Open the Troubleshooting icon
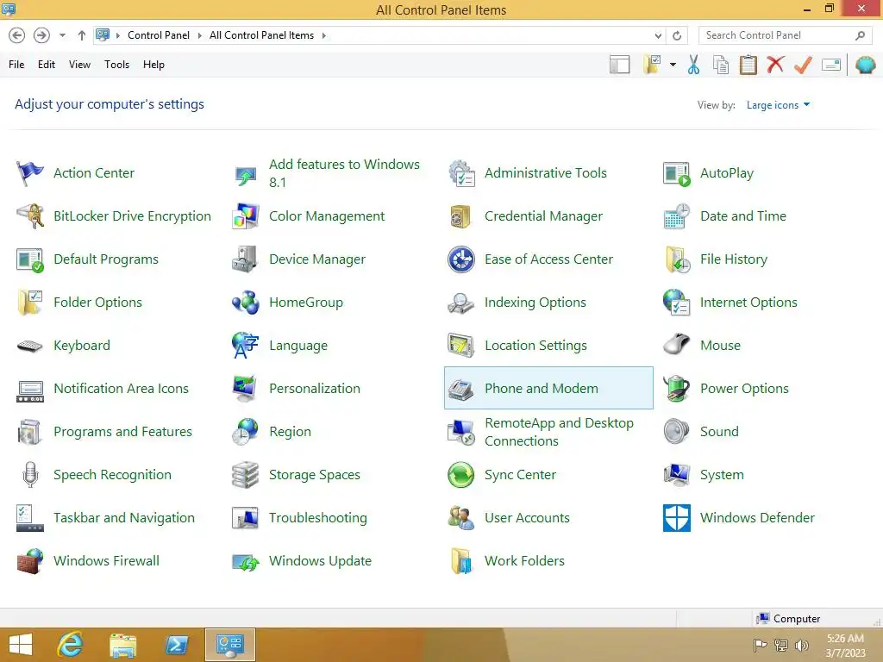Screen dimensions: 883x662 coord(246,518)
